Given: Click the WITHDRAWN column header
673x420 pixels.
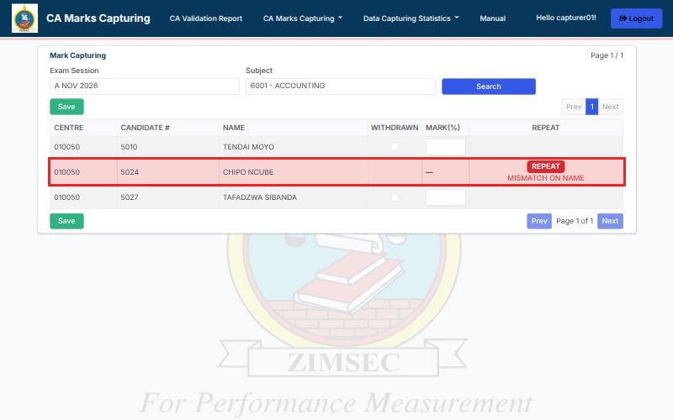Looking at the screenshot, I should (x=395, y=128).
